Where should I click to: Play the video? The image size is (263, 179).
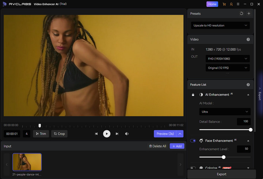coord(107,134)
